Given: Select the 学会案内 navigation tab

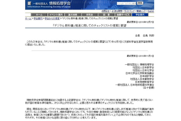Looking at the screenshot, I should (x=140, y=14).
